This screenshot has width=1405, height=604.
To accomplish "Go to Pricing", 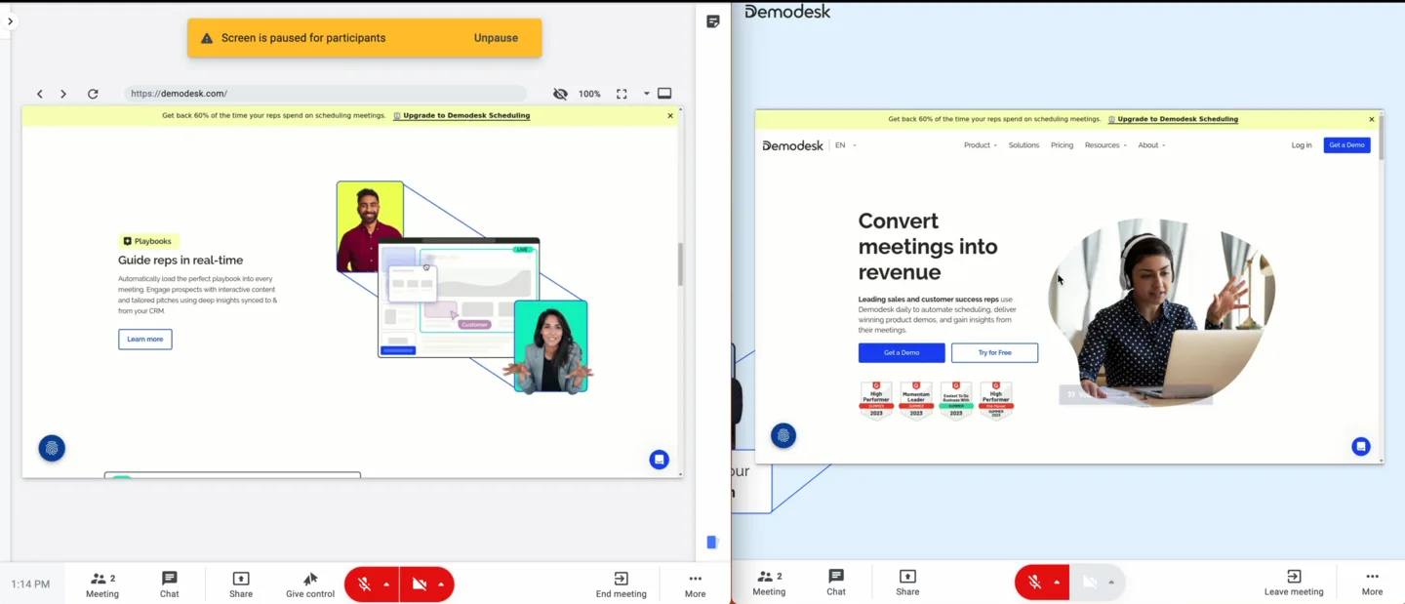I will [1062, 145].
